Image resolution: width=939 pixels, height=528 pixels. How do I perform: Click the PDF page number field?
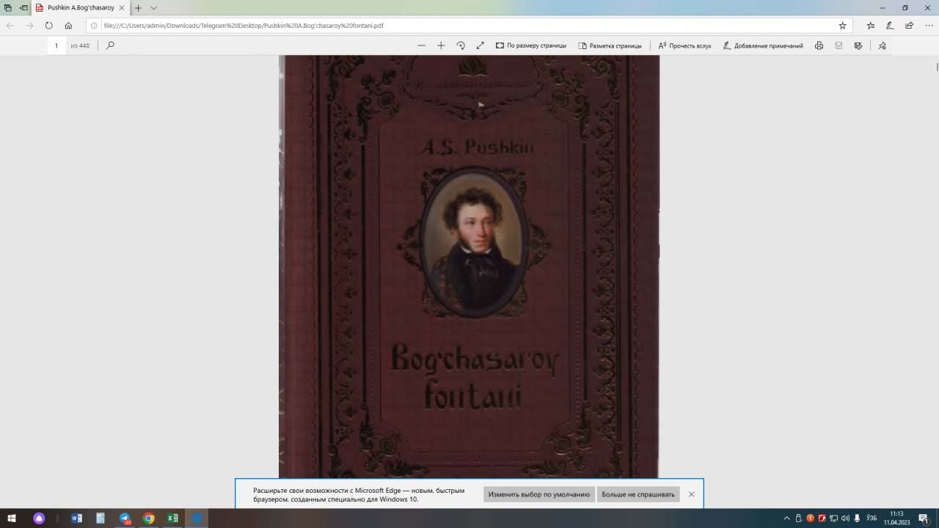coord(56,45)
